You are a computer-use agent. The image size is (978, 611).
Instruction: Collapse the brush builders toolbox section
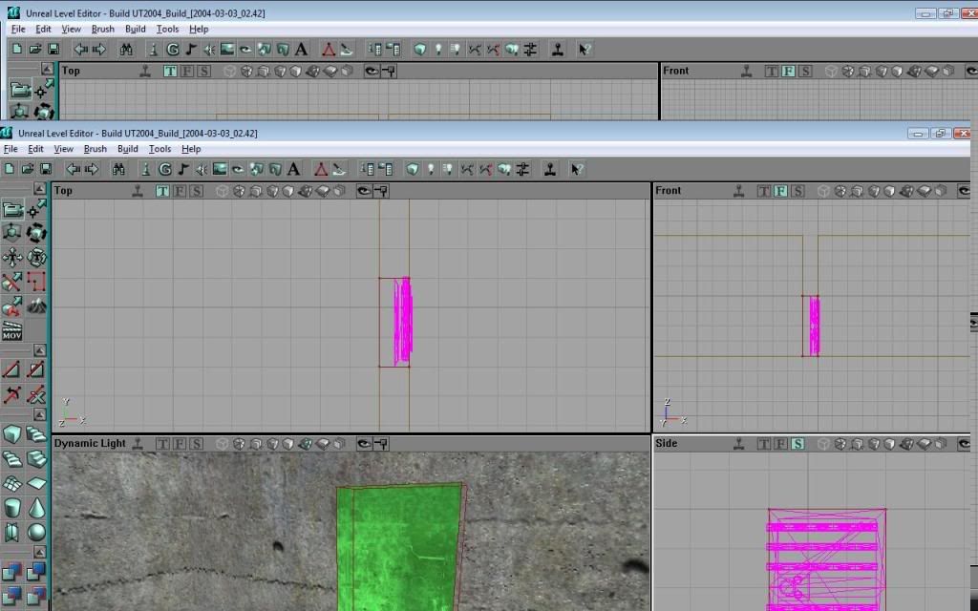coord(40,414)
